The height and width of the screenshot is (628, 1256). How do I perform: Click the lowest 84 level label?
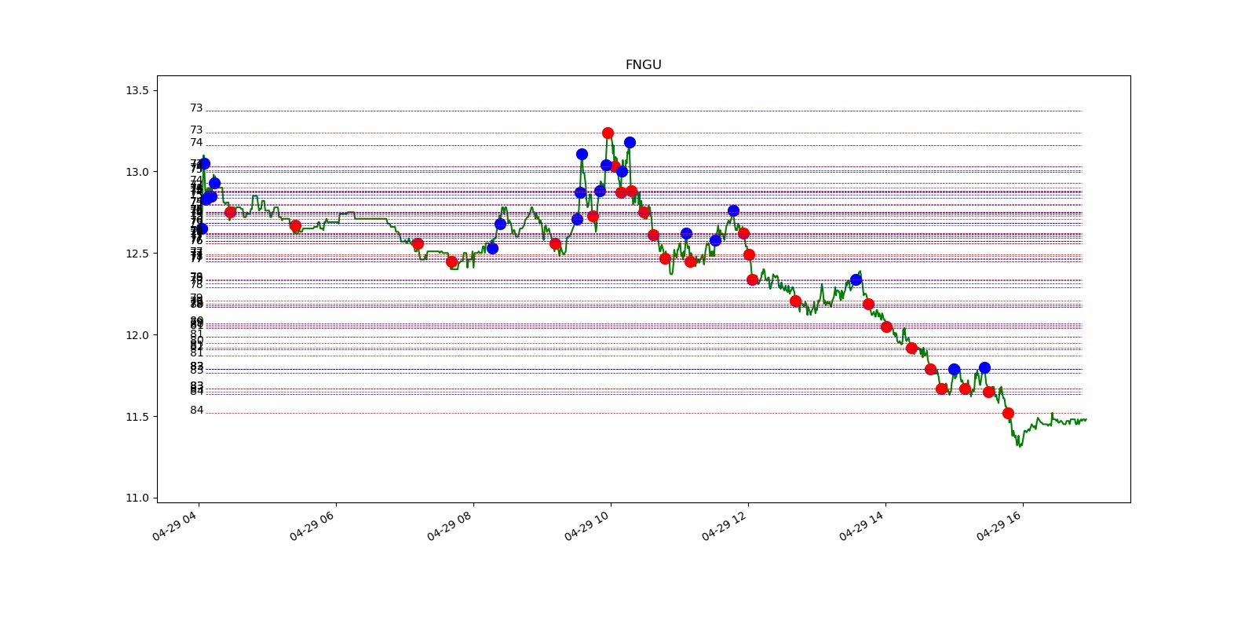pos(196,411)
